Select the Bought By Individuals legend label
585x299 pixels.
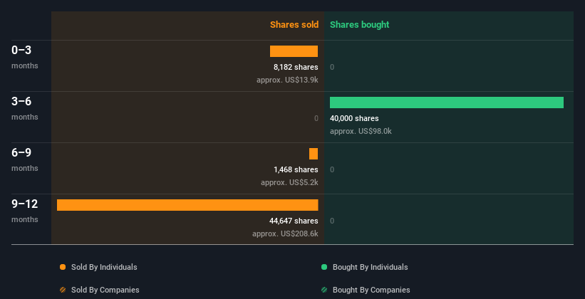(370, 267)
